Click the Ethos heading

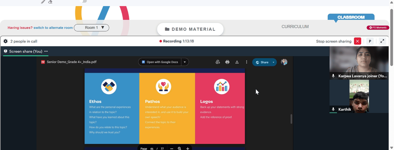[95, 102]
